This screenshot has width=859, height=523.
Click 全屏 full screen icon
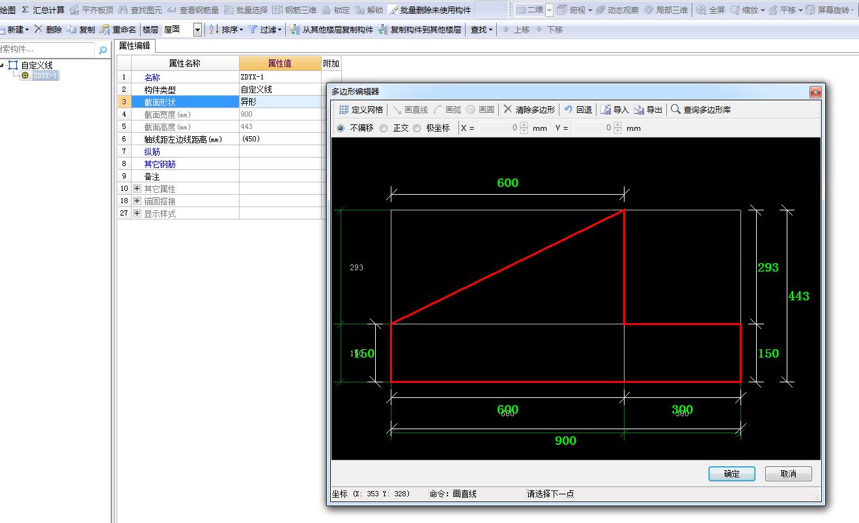click(x=701, y=10)
